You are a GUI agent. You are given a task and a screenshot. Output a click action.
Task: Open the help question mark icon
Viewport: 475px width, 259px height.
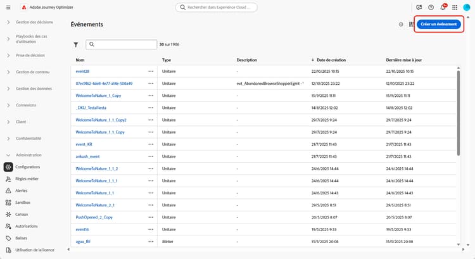[x=431, y=7]
